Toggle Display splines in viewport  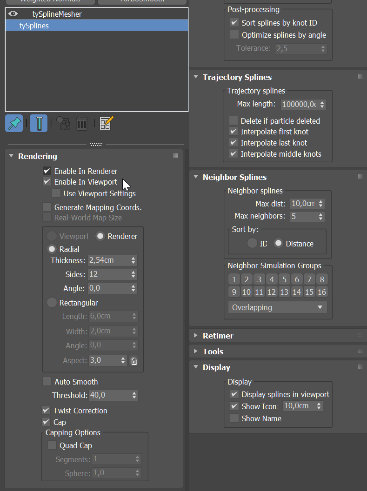click(234, 394)
